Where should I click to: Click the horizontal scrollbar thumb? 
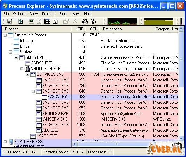116,144
